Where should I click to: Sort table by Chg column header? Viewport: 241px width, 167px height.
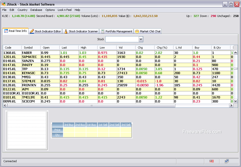[145, 48]
